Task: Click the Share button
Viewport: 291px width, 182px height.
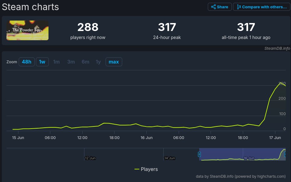Action: pyautogui.click(x=219, y=7)
